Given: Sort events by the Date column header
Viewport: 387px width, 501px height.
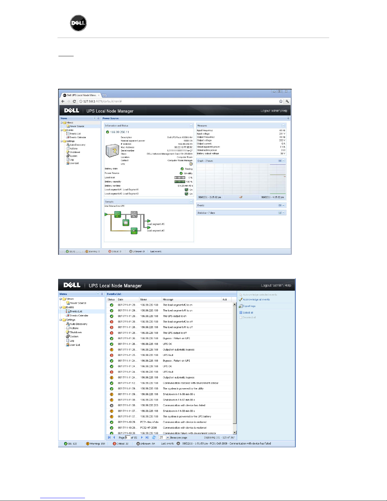Looking at the screenshot, I should 128,299.
